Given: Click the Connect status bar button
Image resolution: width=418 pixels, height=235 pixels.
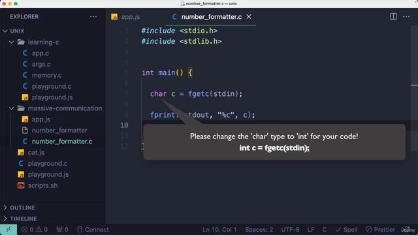Looking at the screenshot, I should click(x=93, y=229).
